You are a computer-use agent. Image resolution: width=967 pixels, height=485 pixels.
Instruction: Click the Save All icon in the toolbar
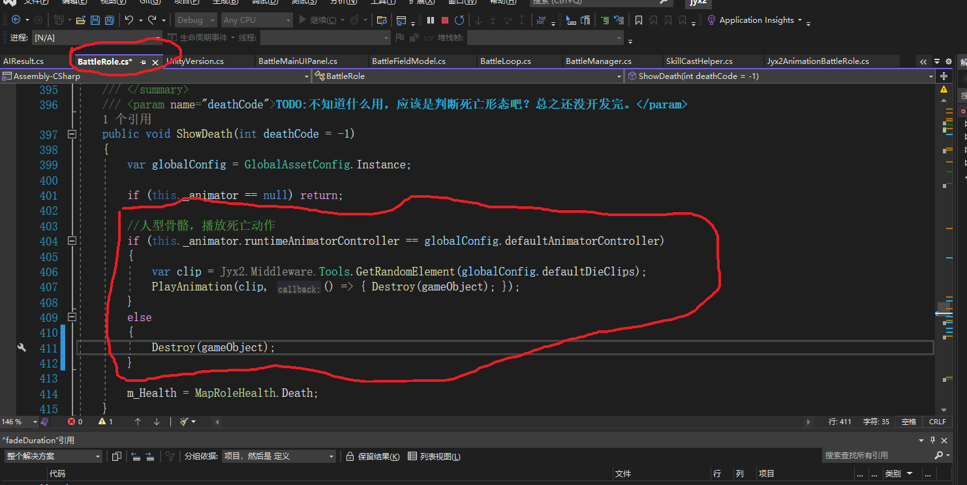[x=110, y=20]
